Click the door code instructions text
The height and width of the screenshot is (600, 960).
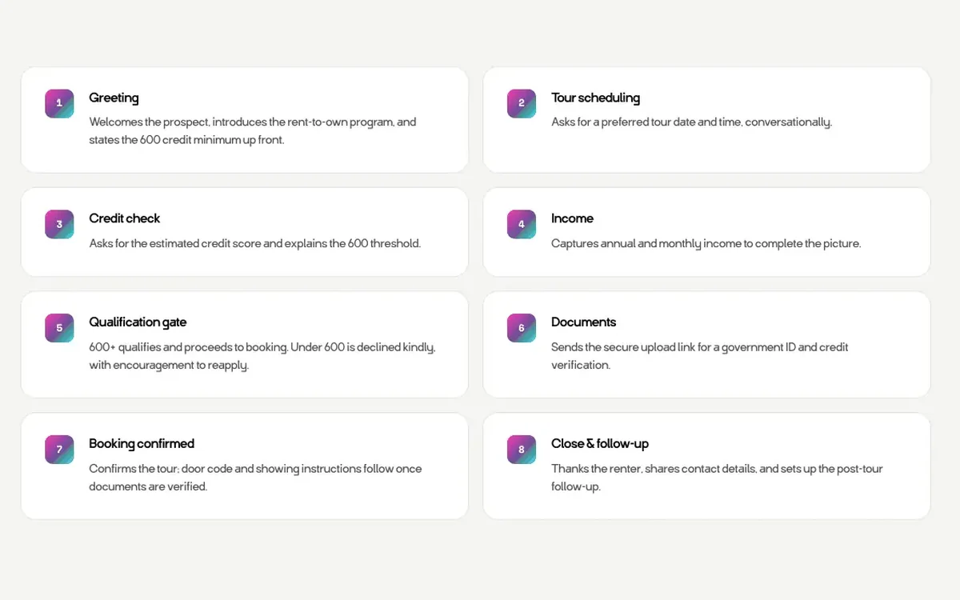tap(255, 478)
